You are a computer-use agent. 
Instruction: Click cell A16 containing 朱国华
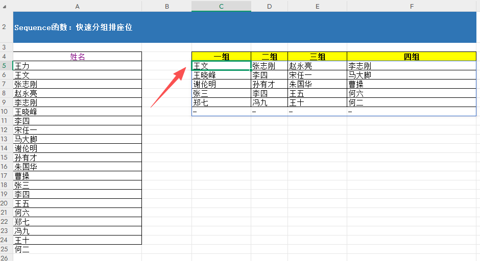[x=78, y=167]
